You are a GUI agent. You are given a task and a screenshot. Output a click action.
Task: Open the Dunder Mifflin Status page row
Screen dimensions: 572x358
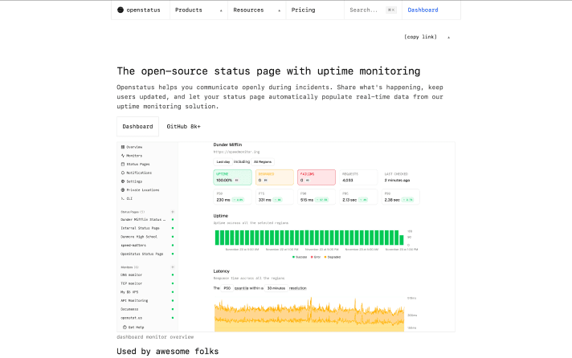[x=147, y=219]
